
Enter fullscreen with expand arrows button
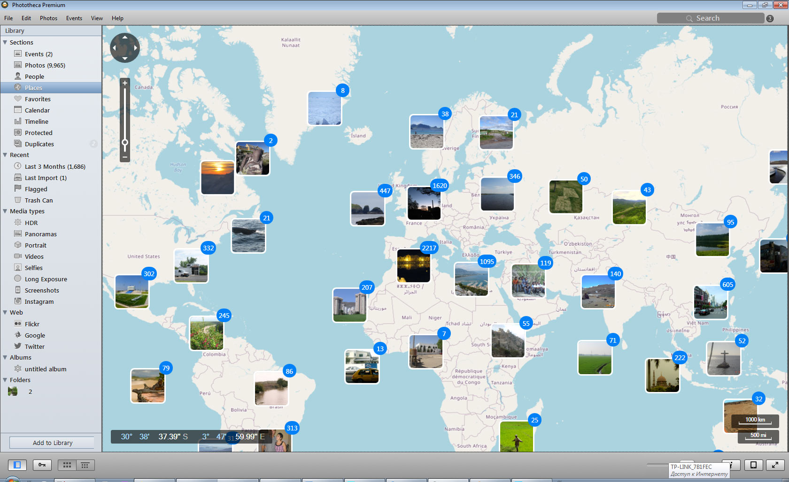[775, 465]
